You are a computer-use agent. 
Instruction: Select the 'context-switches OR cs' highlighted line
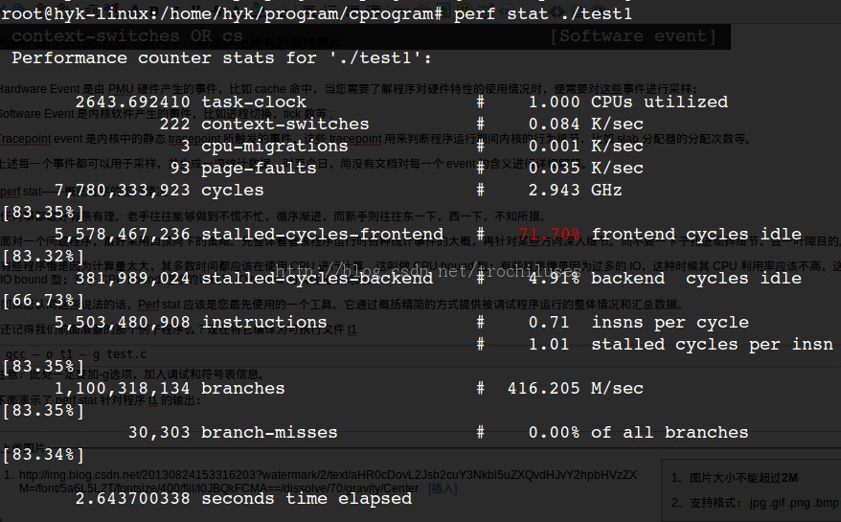coord(126,35)
